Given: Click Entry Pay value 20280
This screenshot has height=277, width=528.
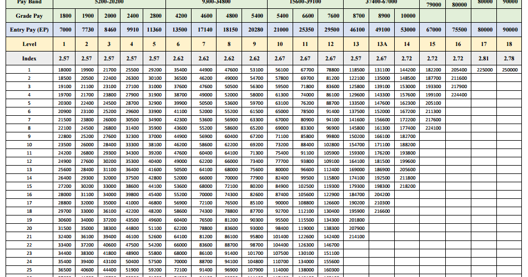Looking at the screenshot, I should (x=255, y=29).
